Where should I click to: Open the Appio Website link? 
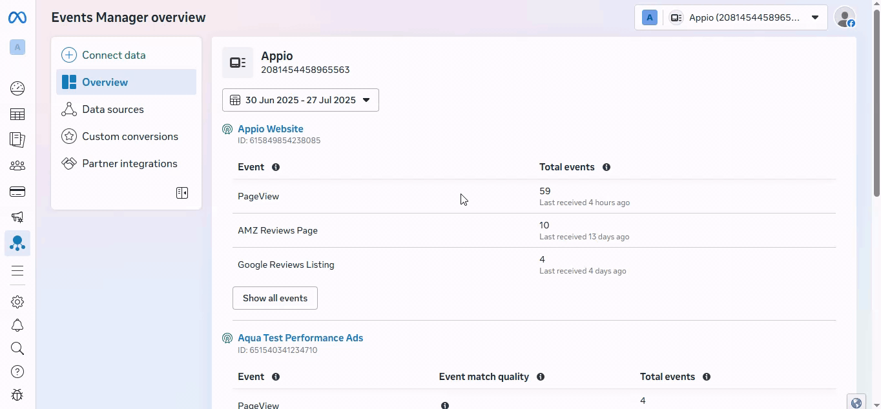coord(270,129)
